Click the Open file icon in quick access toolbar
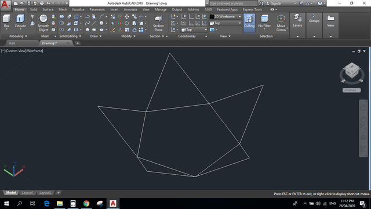This screenshot has width=371, height=209. tap(22, 3)
